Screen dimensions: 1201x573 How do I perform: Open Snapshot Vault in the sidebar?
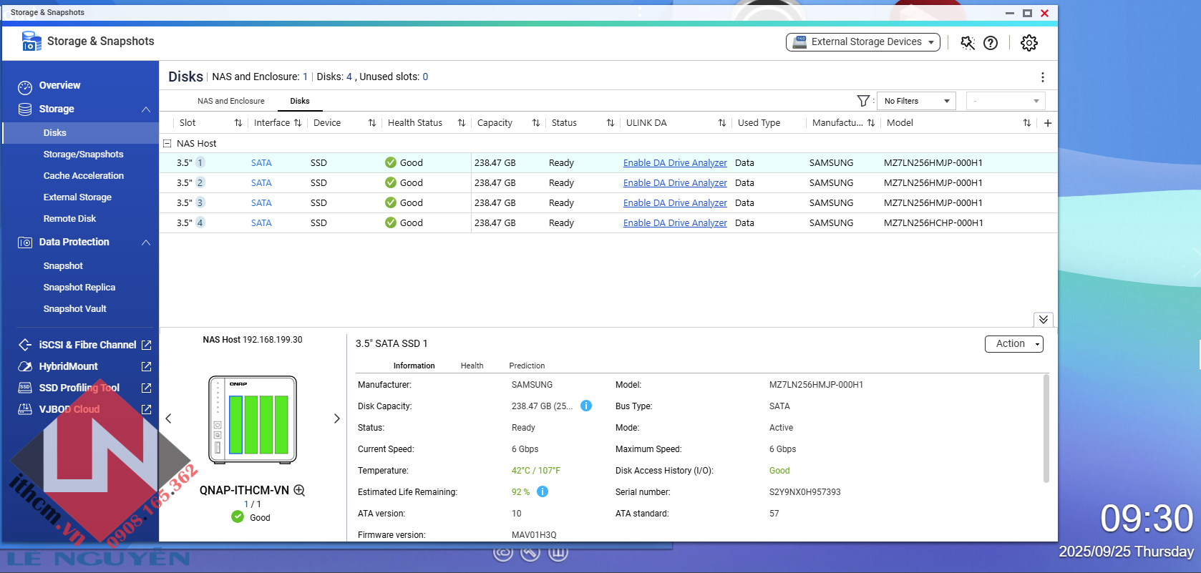pyautogui.click(x=74, y=309)
